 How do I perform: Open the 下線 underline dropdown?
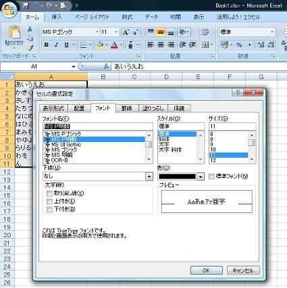click(x=149, y=176)
